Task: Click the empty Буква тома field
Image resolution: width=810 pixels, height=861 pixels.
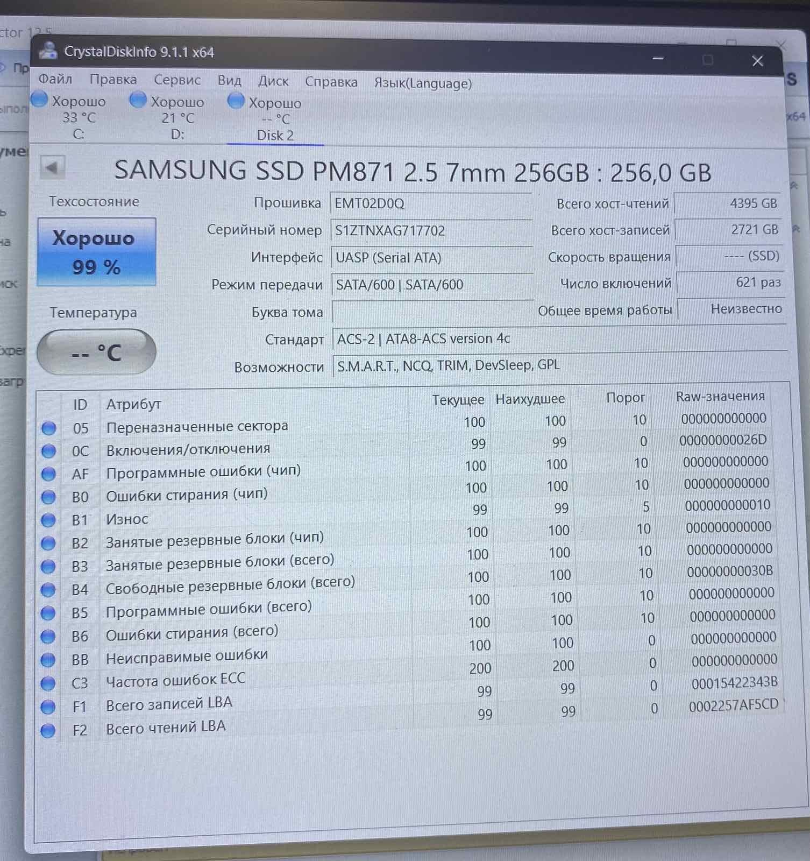Action: (x=433, y=311)
